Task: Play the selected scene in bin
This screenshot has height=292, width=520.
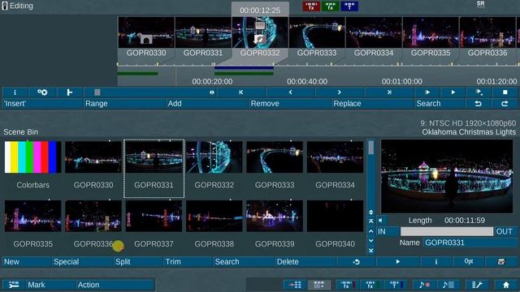Action: 397,262
